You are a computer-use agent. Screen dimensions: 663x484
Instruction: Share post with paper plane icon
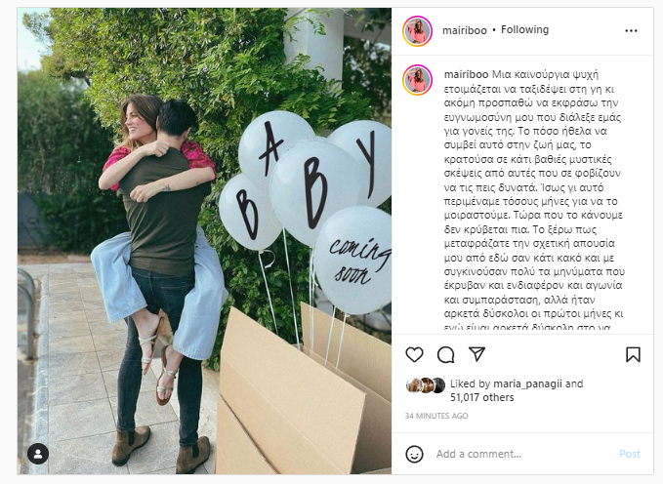[x=477, y=354]
